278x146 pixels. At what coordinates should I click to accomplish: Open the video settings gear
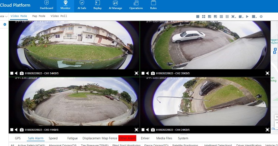pyautogui.click(x=261, y=17)
